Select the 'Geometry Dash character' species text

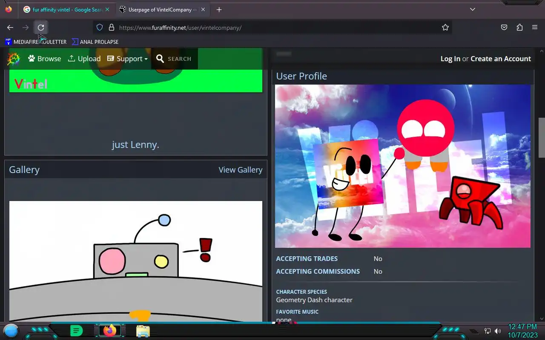[x=314, y=300]
